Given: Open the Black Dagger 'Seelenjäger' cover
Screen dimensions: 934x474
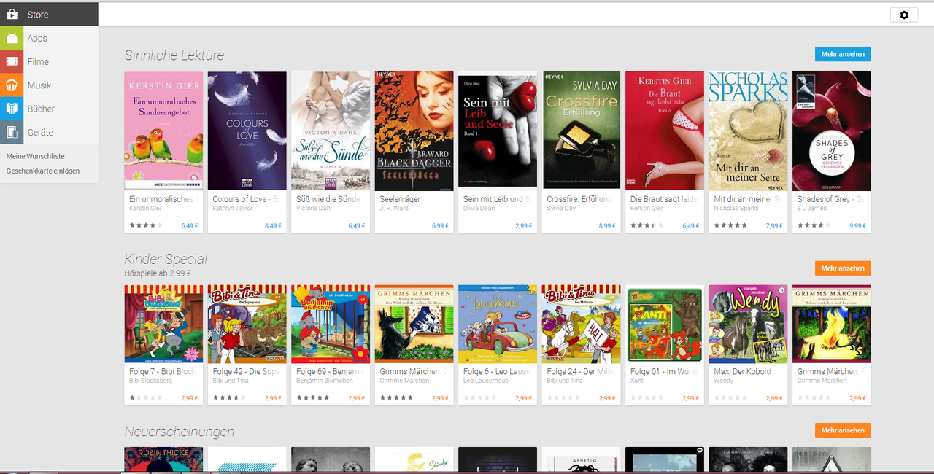Looking at the screenshot, I should pyautogui.click(x=414, y=131).
